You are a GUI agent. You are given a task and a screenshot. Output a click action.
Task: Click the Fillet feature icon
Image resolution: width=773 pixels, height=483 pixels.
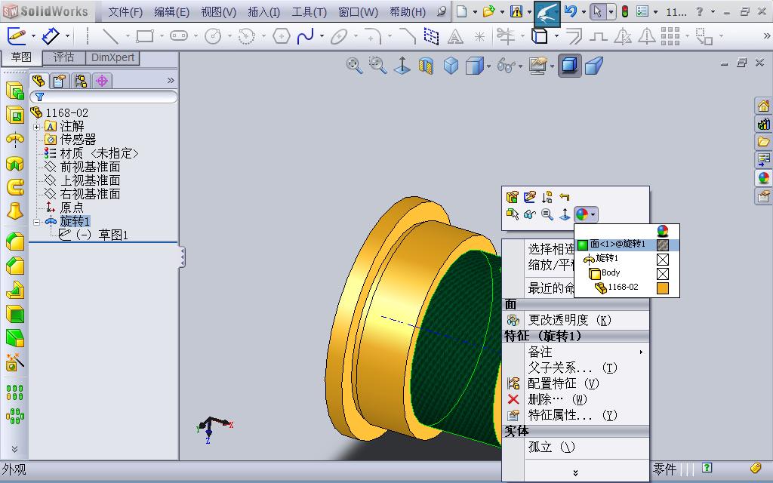point(15,242)
